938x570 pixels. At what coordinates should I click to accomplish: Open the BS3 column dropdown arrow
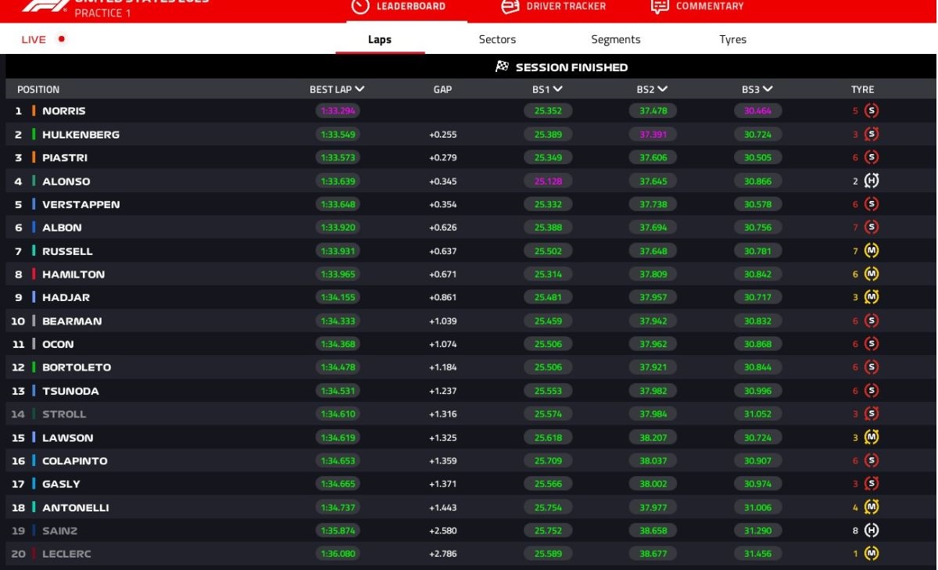click(768, 90)
